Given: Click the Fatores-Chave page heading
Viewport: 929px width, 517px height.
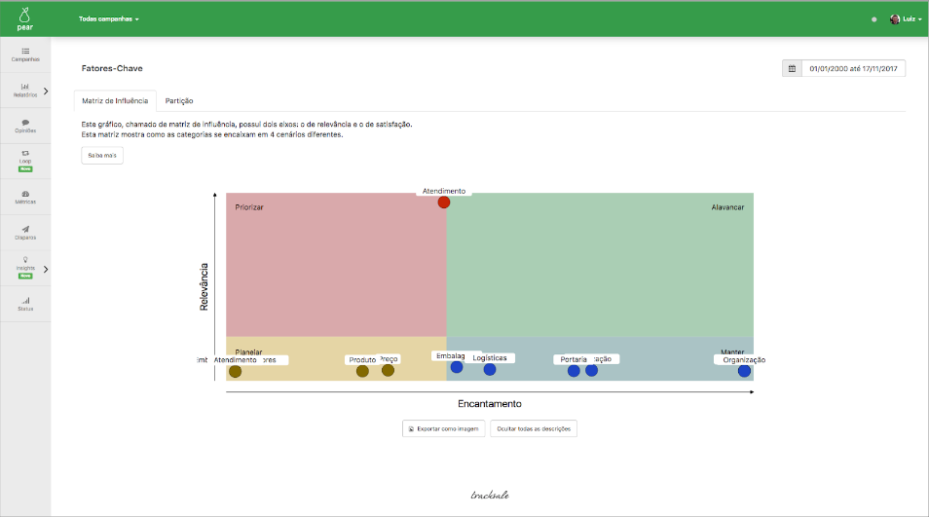Looking at the screenshot, I should click(x=112, y=68).
